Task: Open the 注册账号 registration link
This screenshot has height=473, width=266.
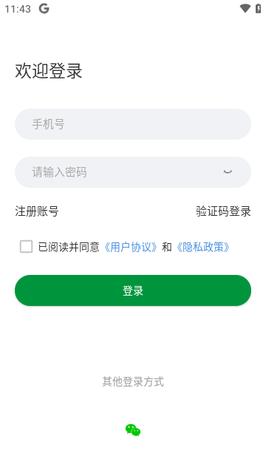Action: click(x=37, y=211)
